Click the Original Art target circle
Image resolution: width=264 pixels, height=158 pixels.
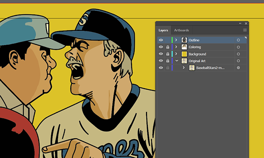(x=238, y=61)
